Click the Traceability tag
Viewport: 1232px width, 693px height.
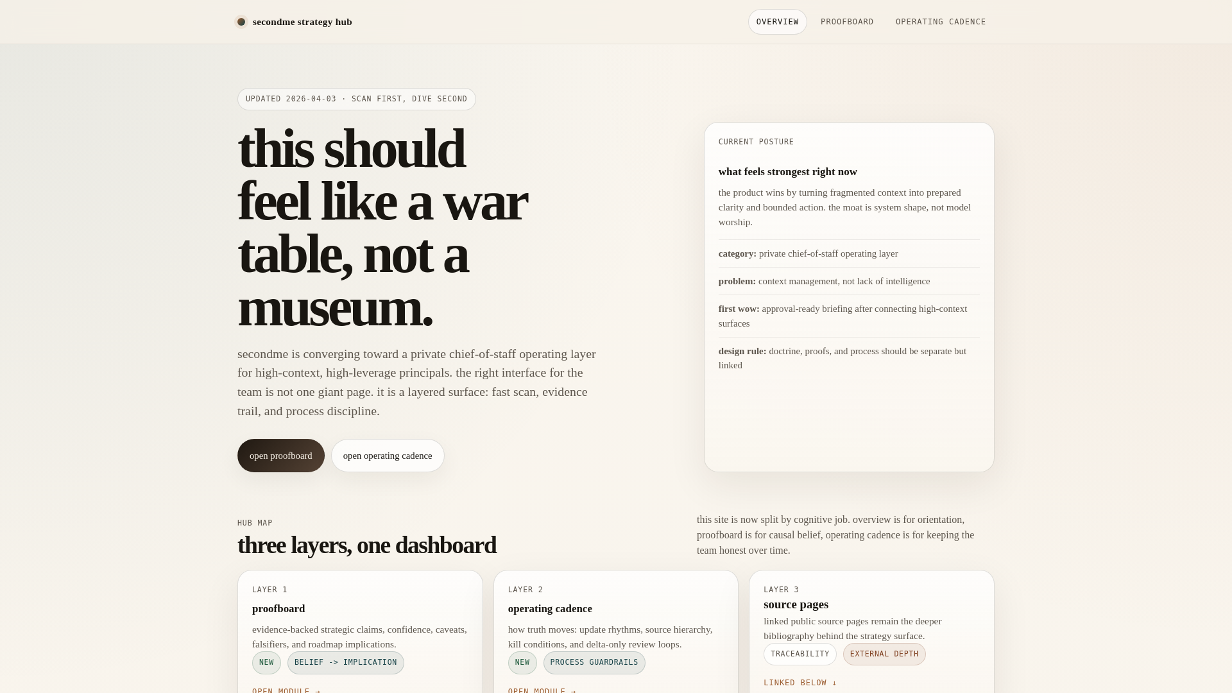[x=800, y=654]
